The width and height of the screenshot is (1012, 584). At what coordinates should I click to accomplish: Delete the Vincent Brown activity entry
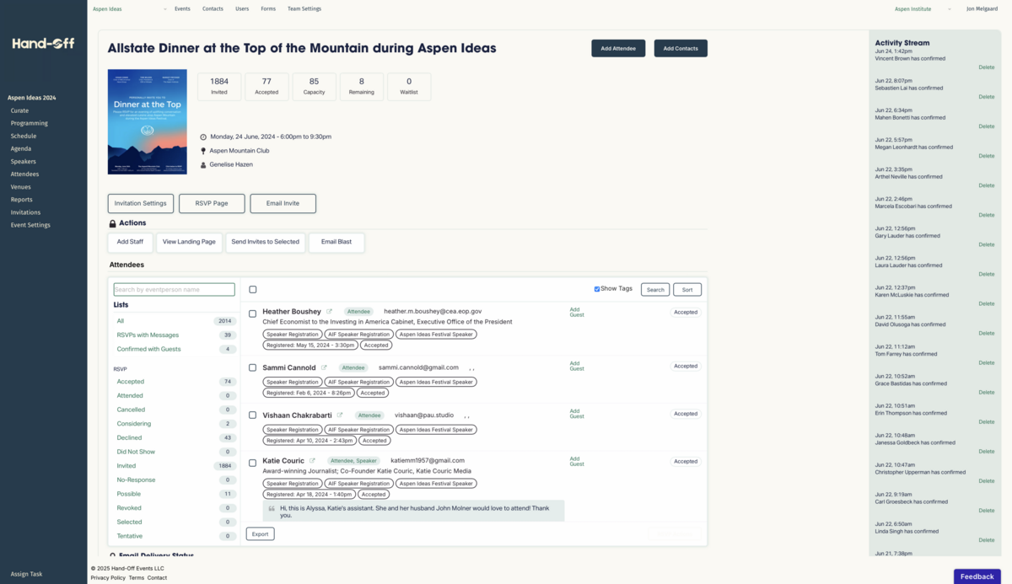pyautogui.click(x=986, y=67)
